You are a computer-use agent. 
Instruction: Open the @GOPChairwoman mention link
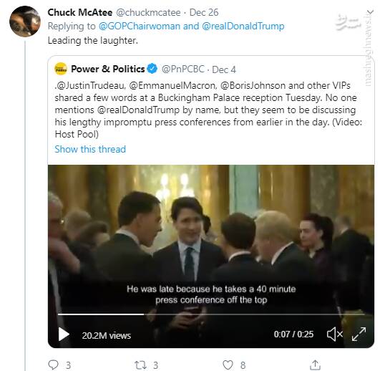coord(140,26)
